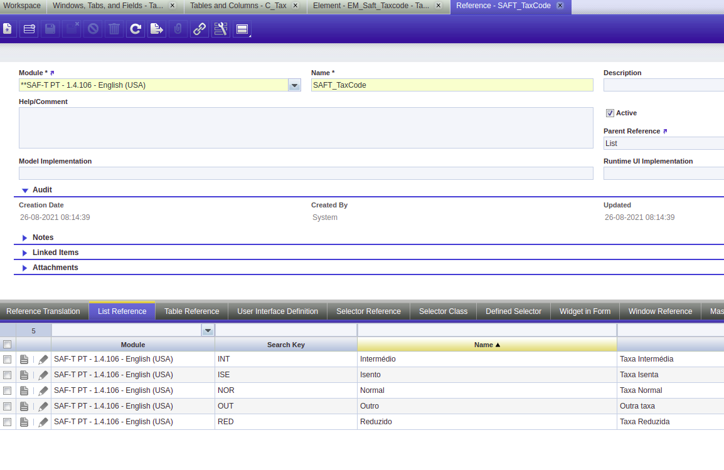724x470 pixels.
Task: Click the new document toolbar icon
Action: [7, 29]
